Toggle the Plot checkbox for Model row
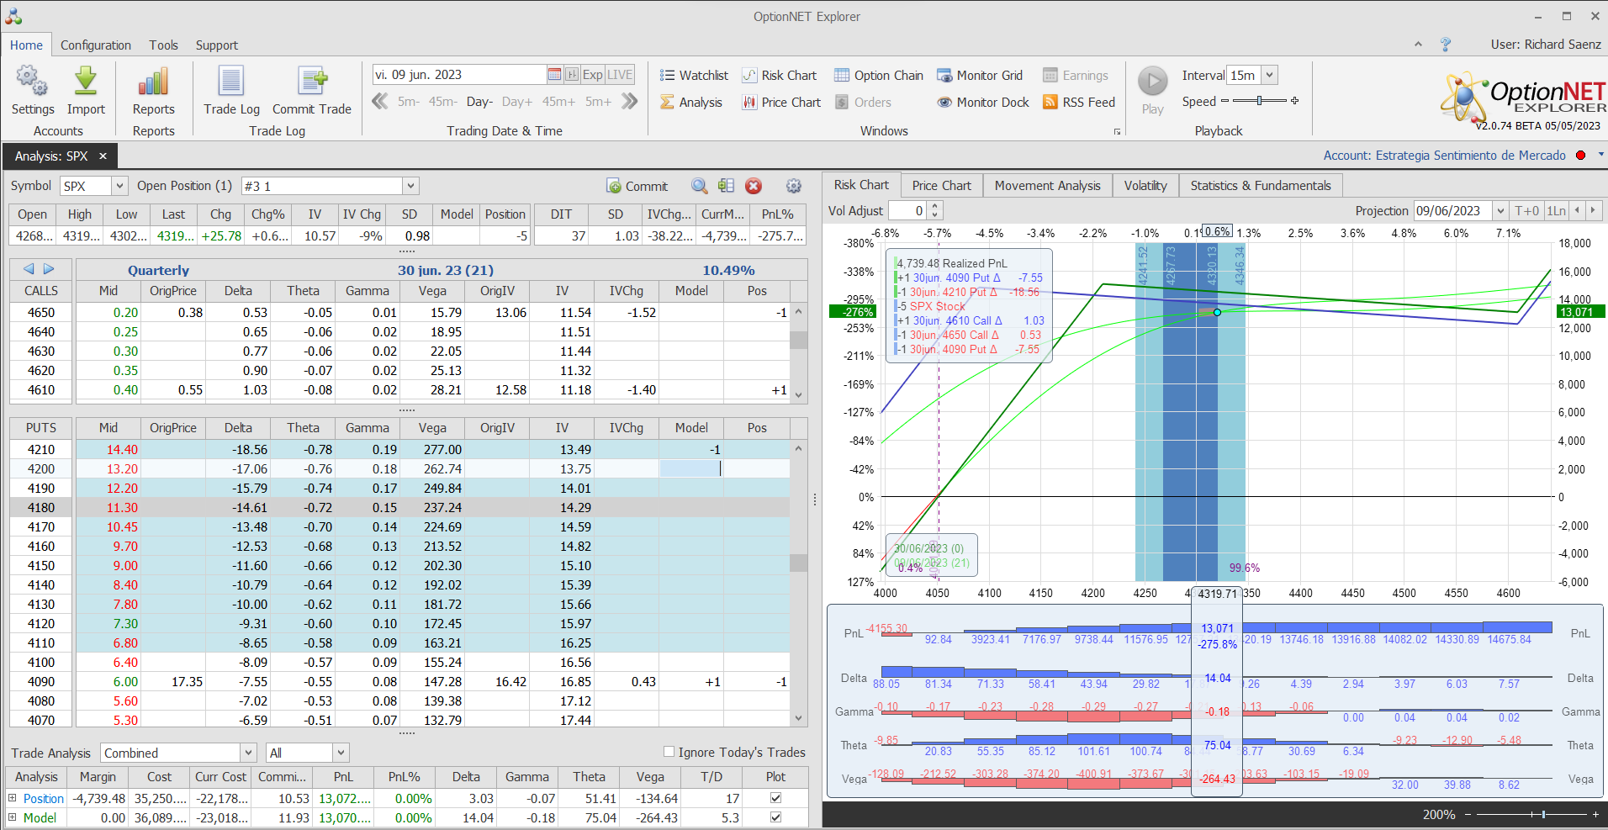 [x=775, y=817]
